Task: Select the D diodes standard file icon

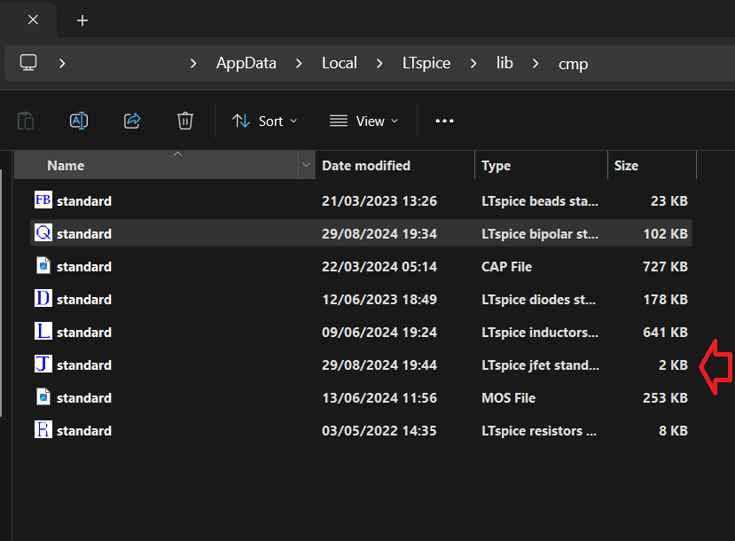Action: [x=43, y=298]
